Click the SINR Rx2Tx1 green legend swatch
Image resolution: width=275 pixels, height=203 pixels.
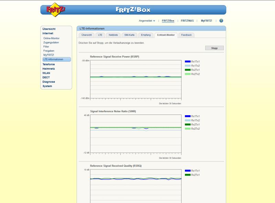[188, 124]
